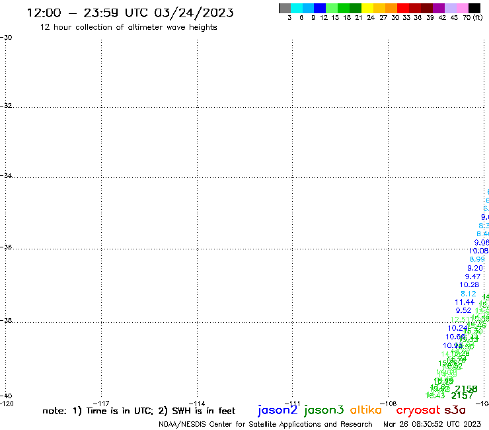Click the -30 latitude axis label
The image size is (489, 430).
coord(6,38)
